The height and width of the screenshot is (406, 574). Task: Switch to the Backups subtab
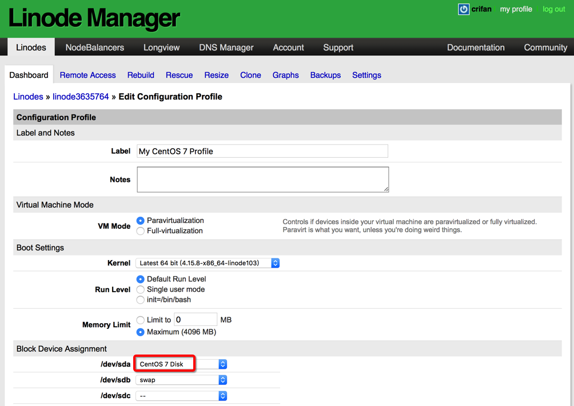[325, 75]
